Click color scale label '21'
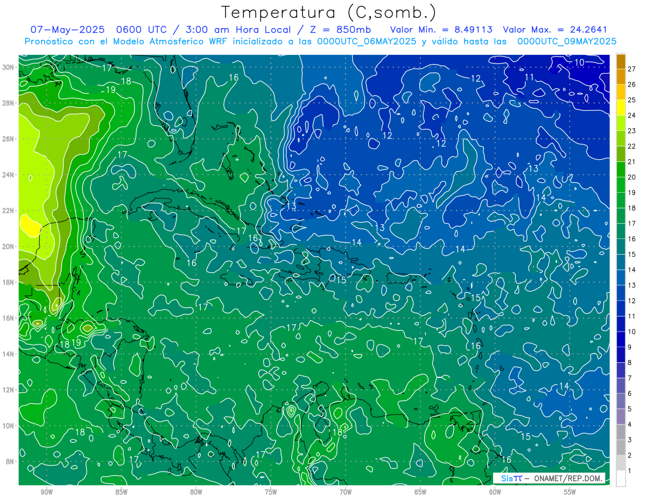 pyautogui.click(x=632, y=161)
